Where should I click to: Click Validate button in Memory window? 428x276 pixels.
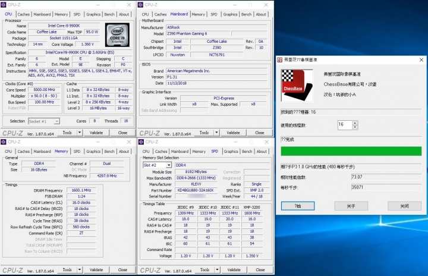click(96, 269)
